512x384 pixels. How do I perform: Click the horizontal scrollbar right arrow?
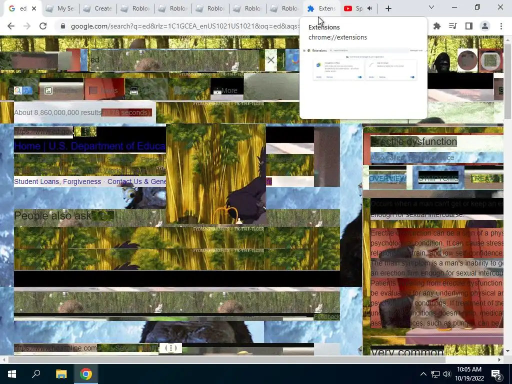tap(499, 359)
